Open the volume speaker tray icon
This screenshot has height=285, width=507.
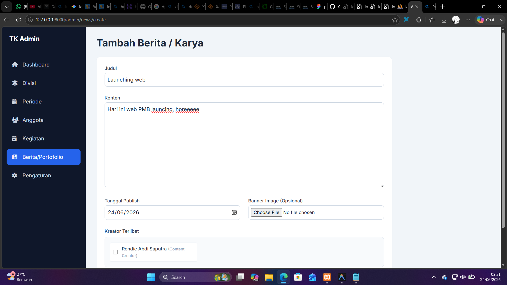click(463, 277)
